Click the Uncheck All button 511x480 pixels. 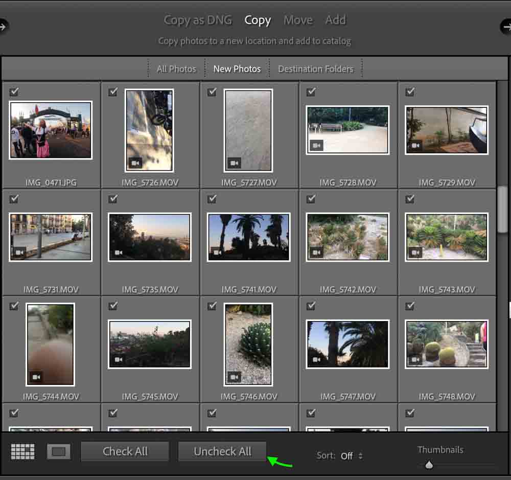[223, 452]
